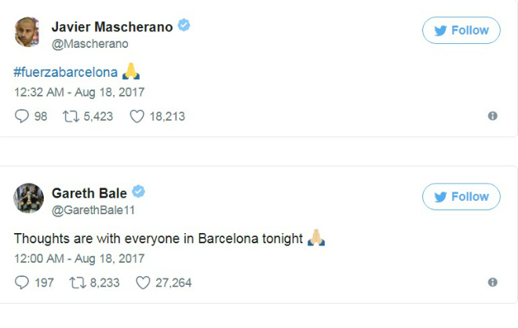The height and width of the screenshot is (328, 518).
Task: Open info icon on Mascherano's tweet
Action: 492,116
